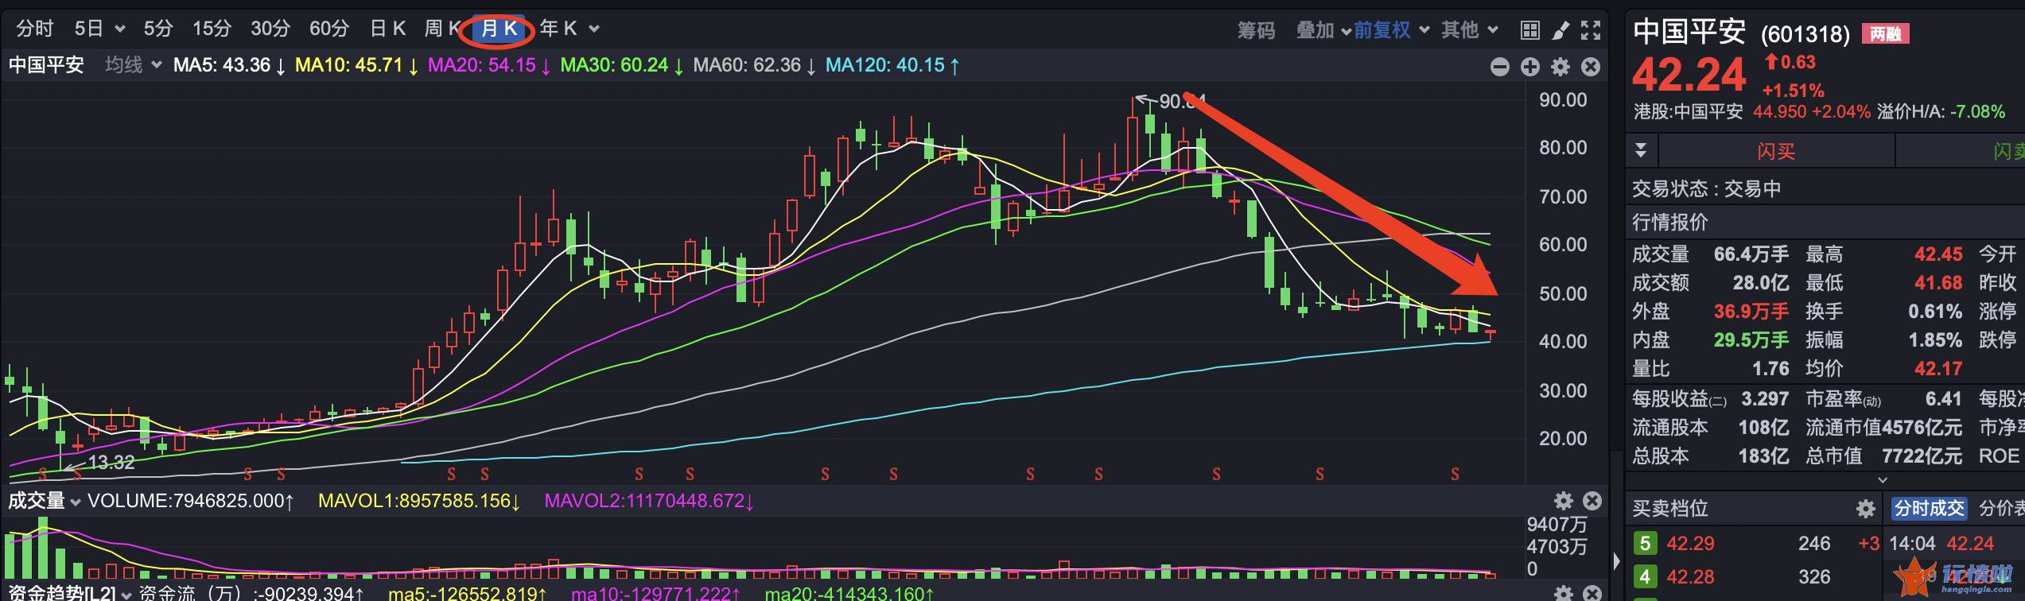The width and height of the screenshot is (2025, 601).
Task: Click the triangle arrow to collapse right panel
Action: 1616,561
